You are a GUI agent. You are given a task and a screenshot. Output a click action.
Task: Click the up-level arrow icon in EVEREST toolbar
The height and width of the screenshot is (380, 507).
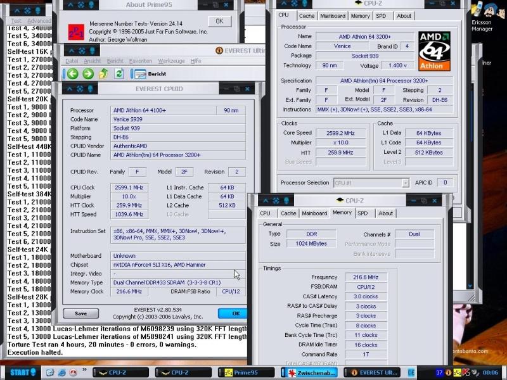pyautogui.click(x=103, y=73)
